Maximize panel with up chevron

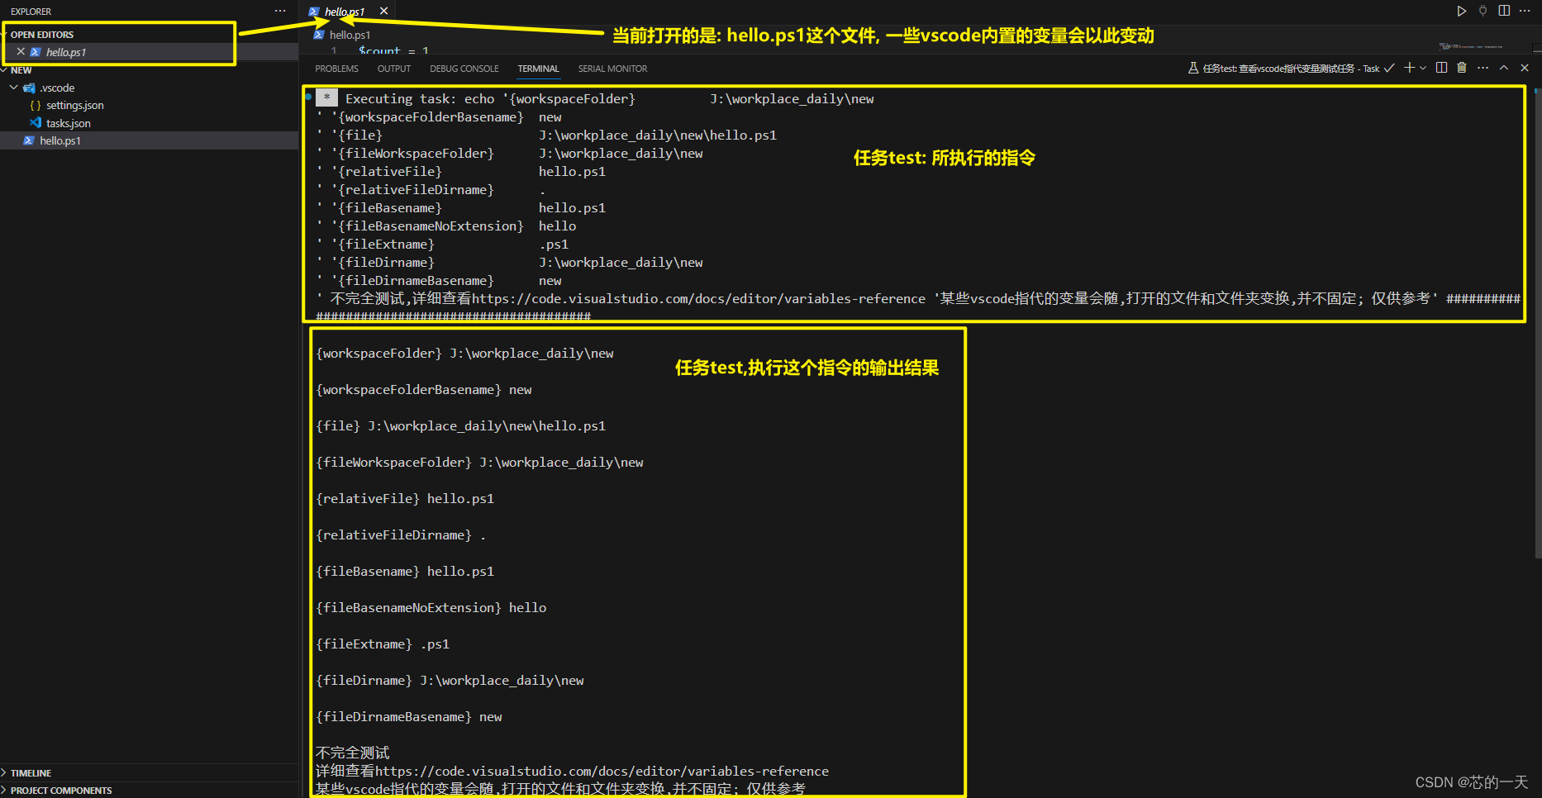tap(1504, 68)
